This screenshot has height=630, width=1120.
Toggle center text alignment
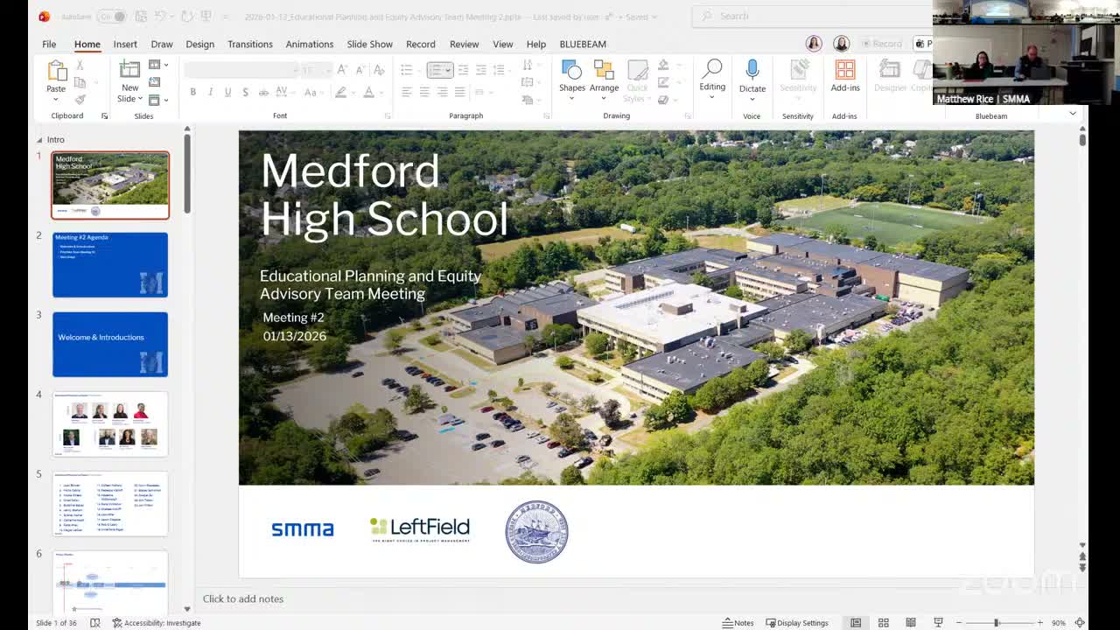424,91
